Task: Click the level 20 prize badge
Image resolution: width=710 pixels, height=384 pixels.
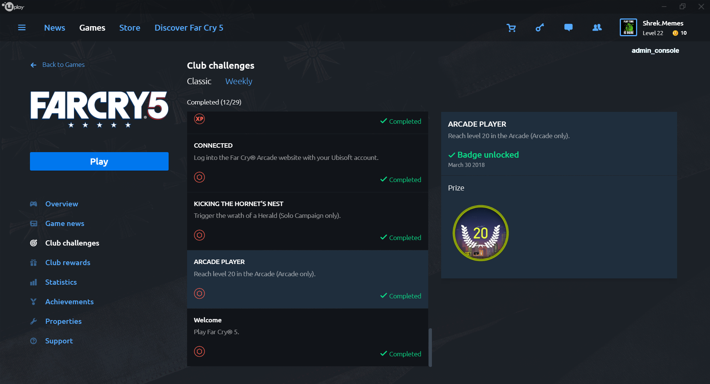Action: pos(481,233)
